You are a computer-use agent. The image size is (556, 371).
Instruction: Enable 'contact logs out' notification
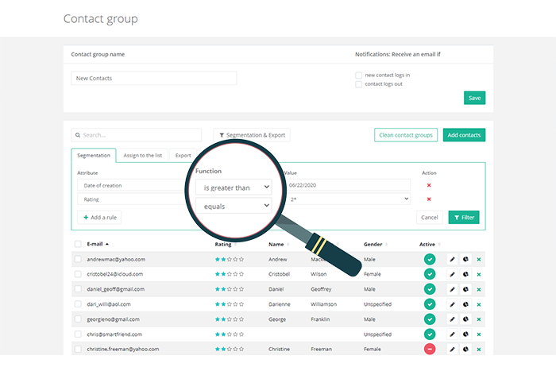358,84
